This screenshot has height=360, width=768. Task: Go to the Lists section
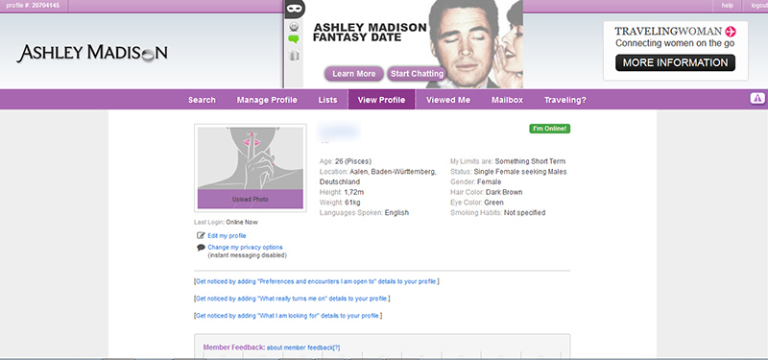click(x=327, y=100)
